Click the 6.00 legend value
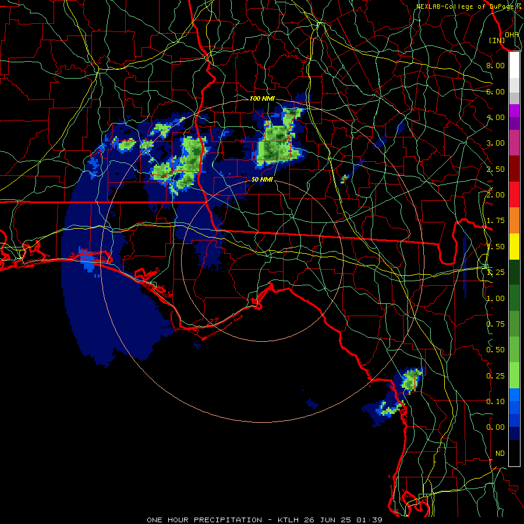The width and height of the screenshot is (524, 524). (x=495, y=91)
